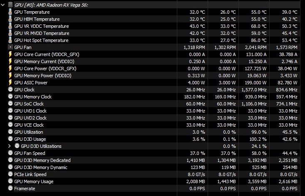This screenshot has width=305, height=196.
Task: Collapse the AMD Radeon RX Vega 56 group
Action: tap(3, 5)
